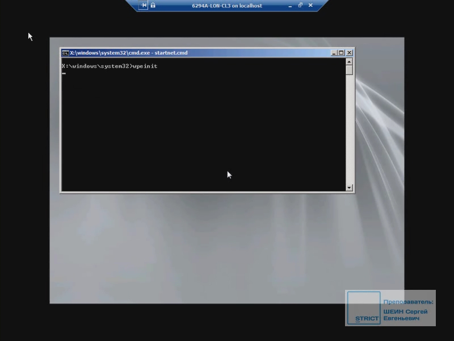Click the empty console scrollbar track

click(349, 131)
